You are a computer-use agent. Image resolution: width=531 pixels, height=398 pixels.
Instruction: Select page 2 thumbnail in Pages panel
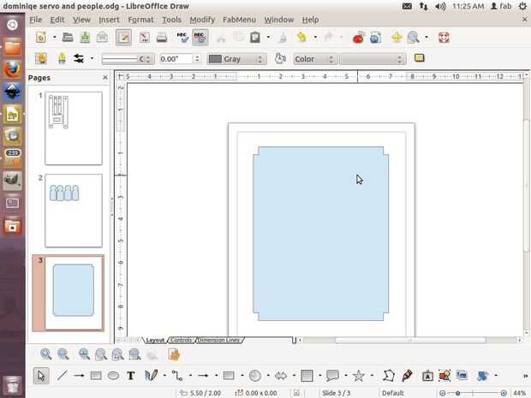point(74,211)
